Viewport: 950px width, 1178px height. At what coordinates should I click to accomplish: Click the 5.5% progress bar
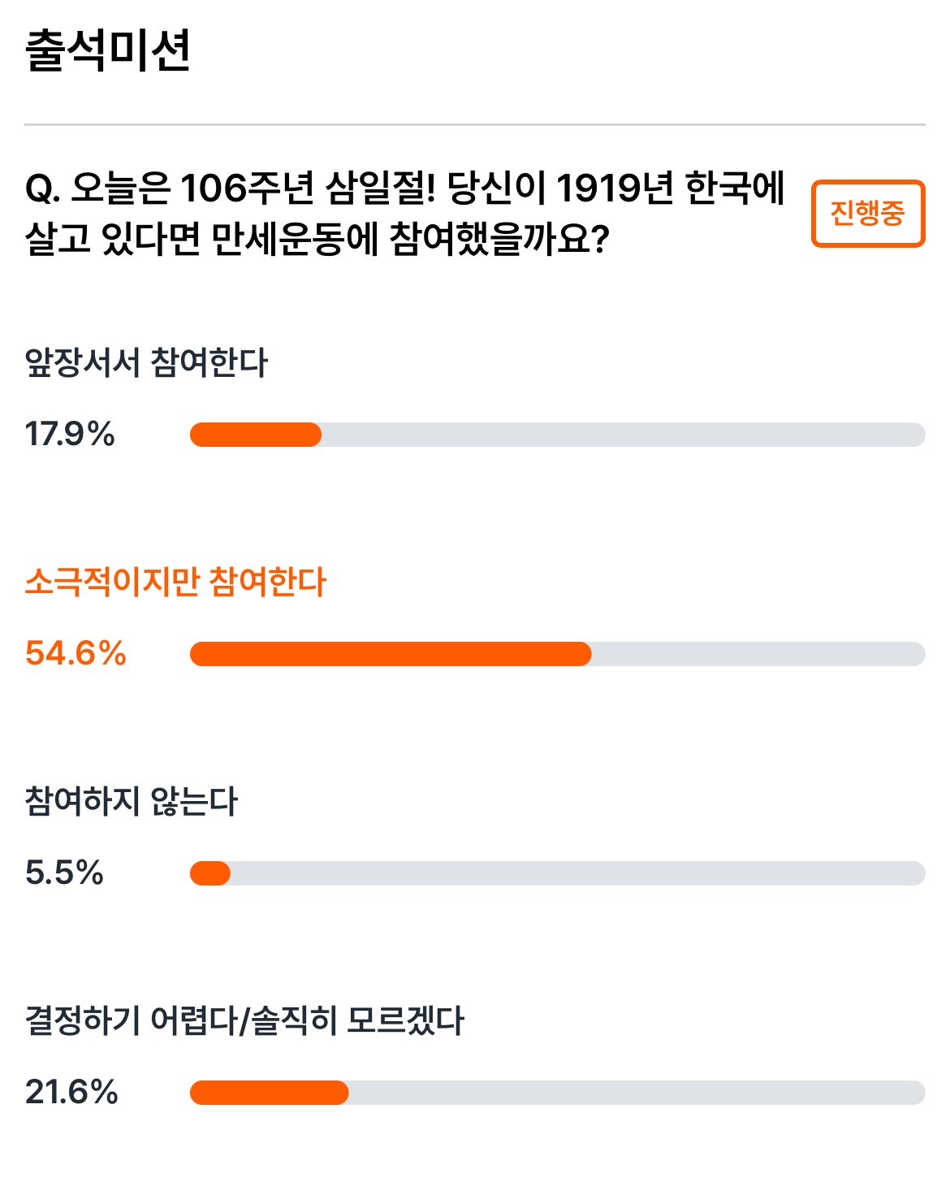(x=558, y=873)
